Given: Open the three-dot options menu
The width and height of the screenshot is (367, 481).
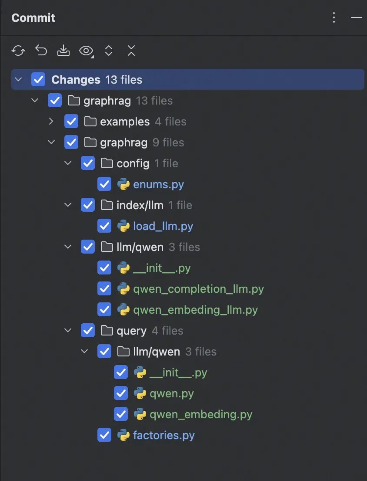Looking at the screenshot, I should [x=334, y=17].
